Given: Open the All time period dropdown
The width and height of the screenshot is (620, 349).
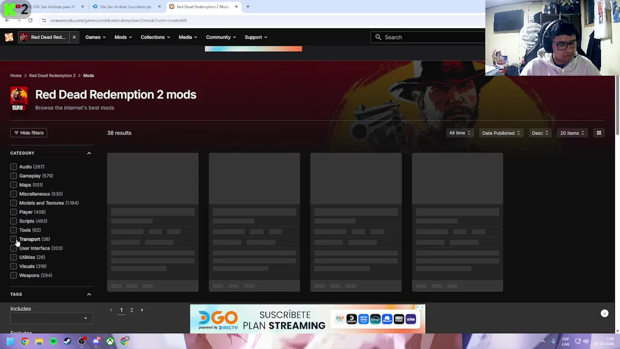Looking at the screenshot, I should 459,133.
